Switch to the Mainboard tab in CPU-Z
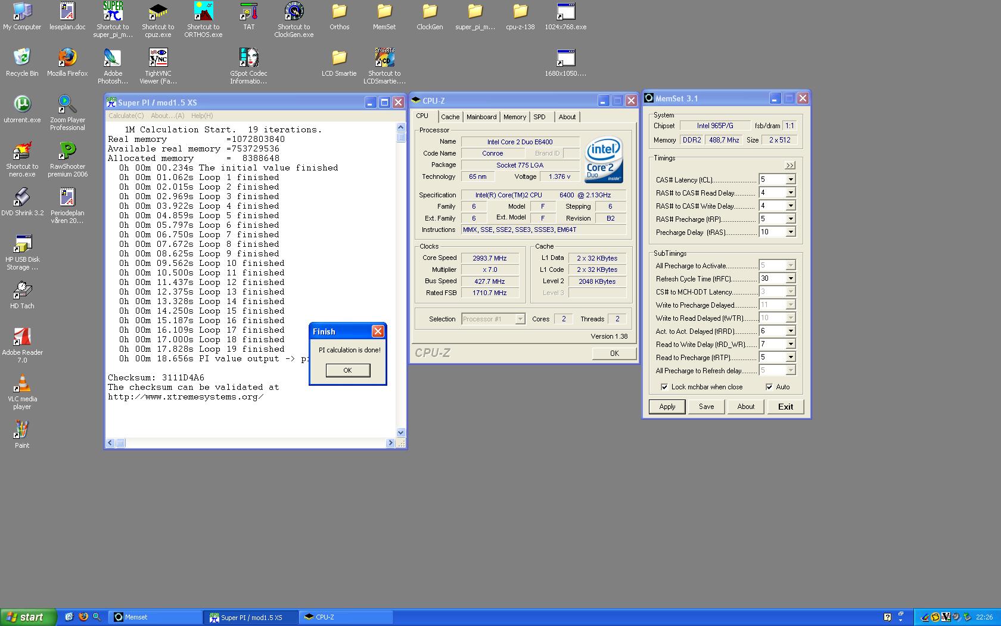The image size is (1001, 626). (481, 117)
